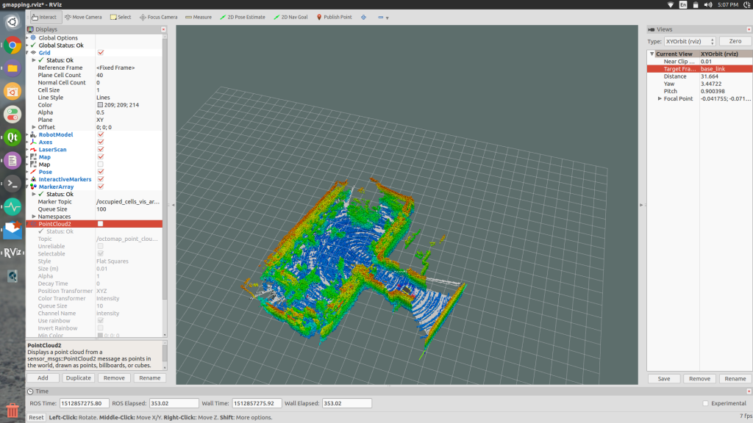The height and width of the screenshot is (423, 753).
Task: Enable the unchecked Map display checkbox
Action: (x=100, y=164)
